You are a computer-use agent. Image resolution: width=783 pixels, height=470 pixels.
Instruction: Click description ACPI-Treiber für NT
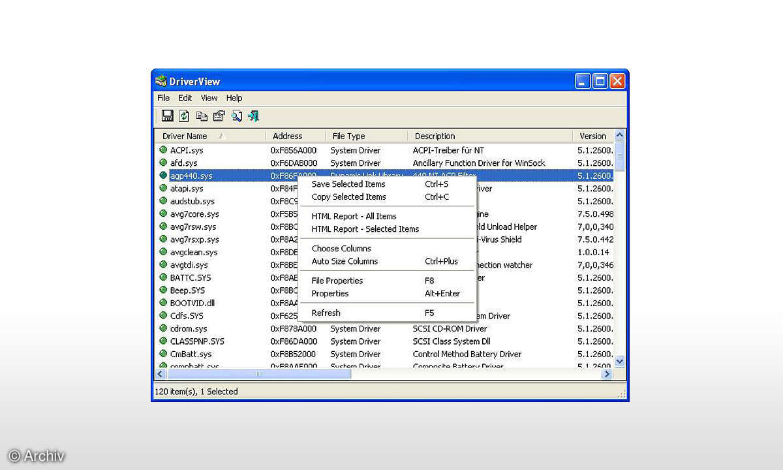448,150
